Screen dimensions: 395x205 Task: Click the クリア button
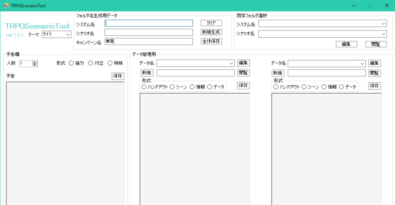tap(211, 23)
